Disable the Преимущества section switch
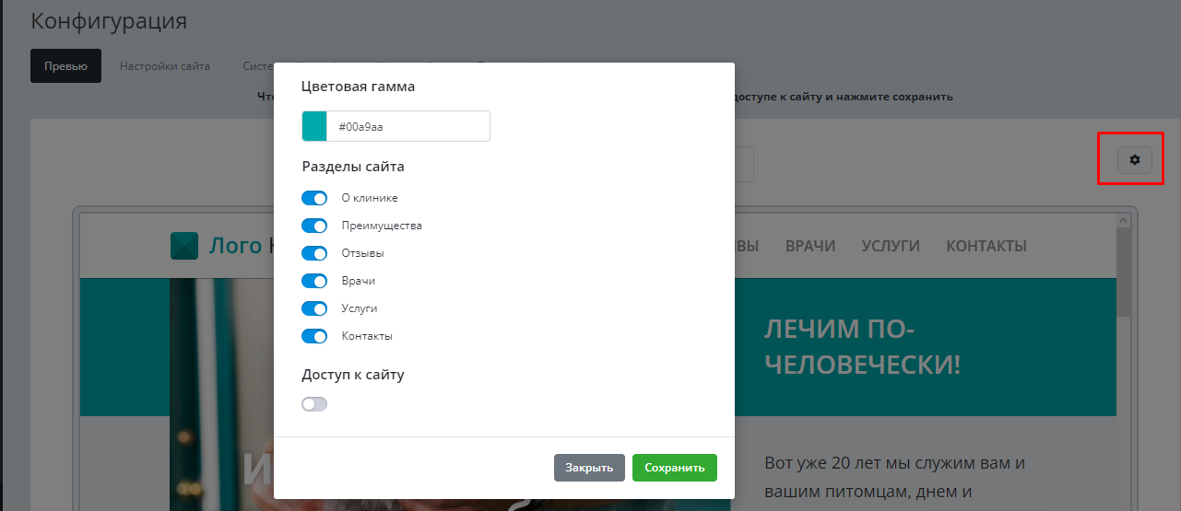Viewport: 1181px width, 511px height. [x=314, y=226]
